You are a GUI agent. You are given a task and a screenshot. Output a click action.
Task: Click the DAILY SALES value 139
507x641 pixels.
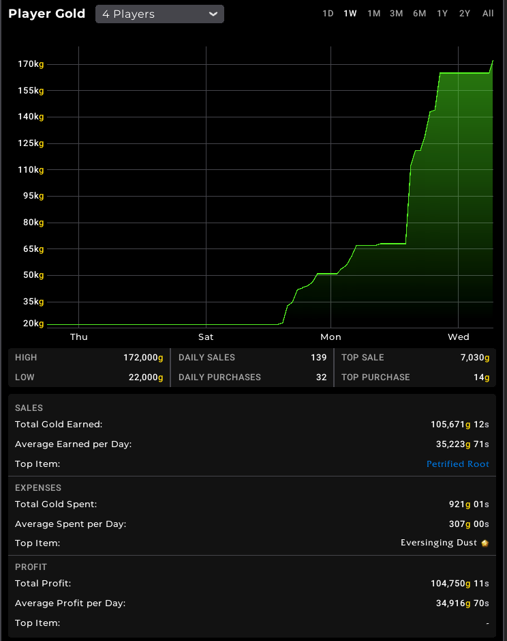click(319, 358)
